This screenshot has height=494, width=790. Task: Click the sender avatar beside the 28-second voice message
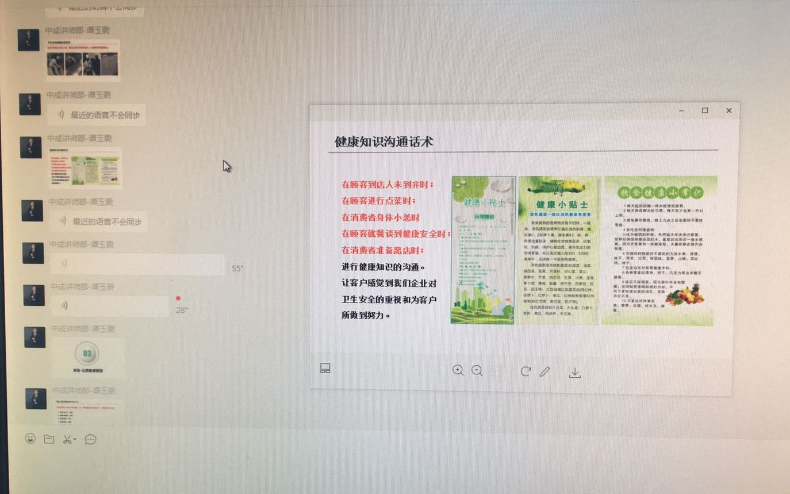pos(34,295)
